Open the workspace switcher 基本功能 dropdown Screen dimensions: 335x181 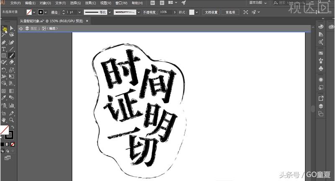258,3
